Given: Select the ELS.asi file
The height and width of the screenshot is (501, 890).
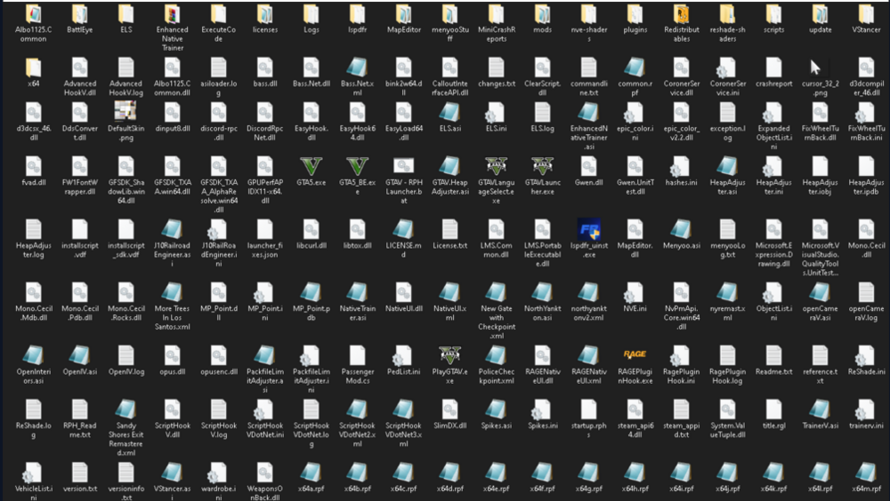Looking at the screenshot, I should pyautogui.click(x=449, y=112).
